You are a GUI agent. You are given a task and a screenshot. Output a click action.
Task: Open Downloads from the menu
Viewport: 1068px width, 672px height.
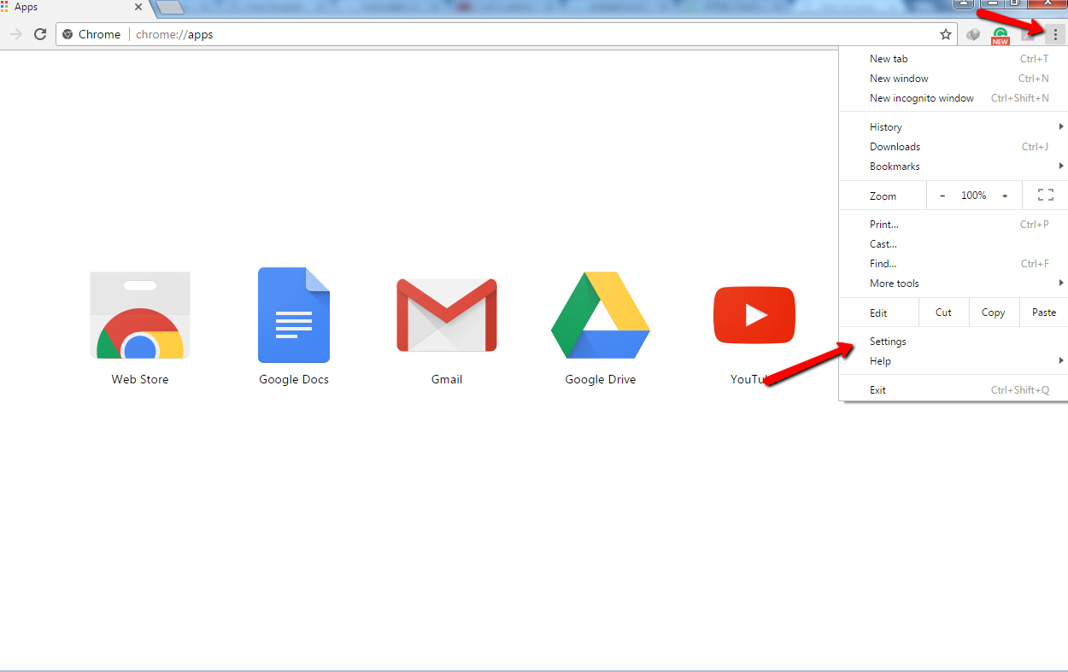(954, 147)
